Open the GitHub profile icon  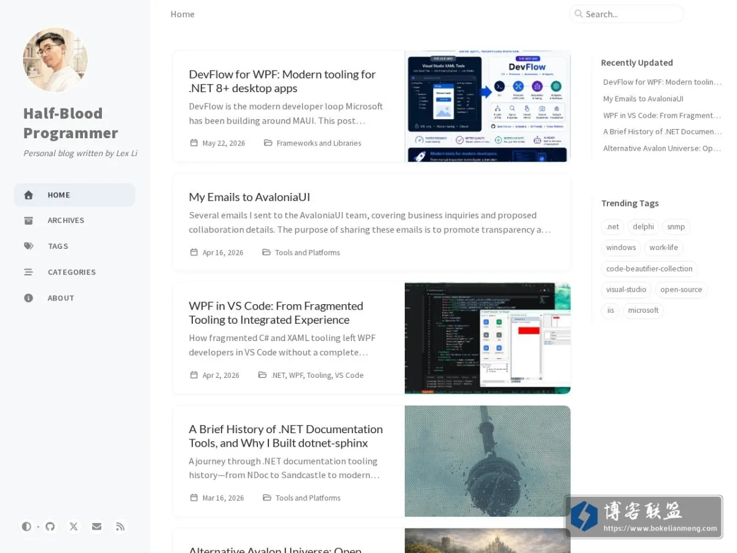pos(50,527)
